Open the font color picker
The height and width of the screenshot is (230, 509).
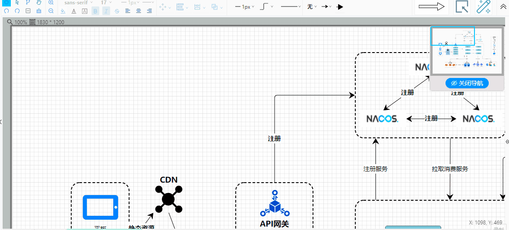[x=74, y=11]
